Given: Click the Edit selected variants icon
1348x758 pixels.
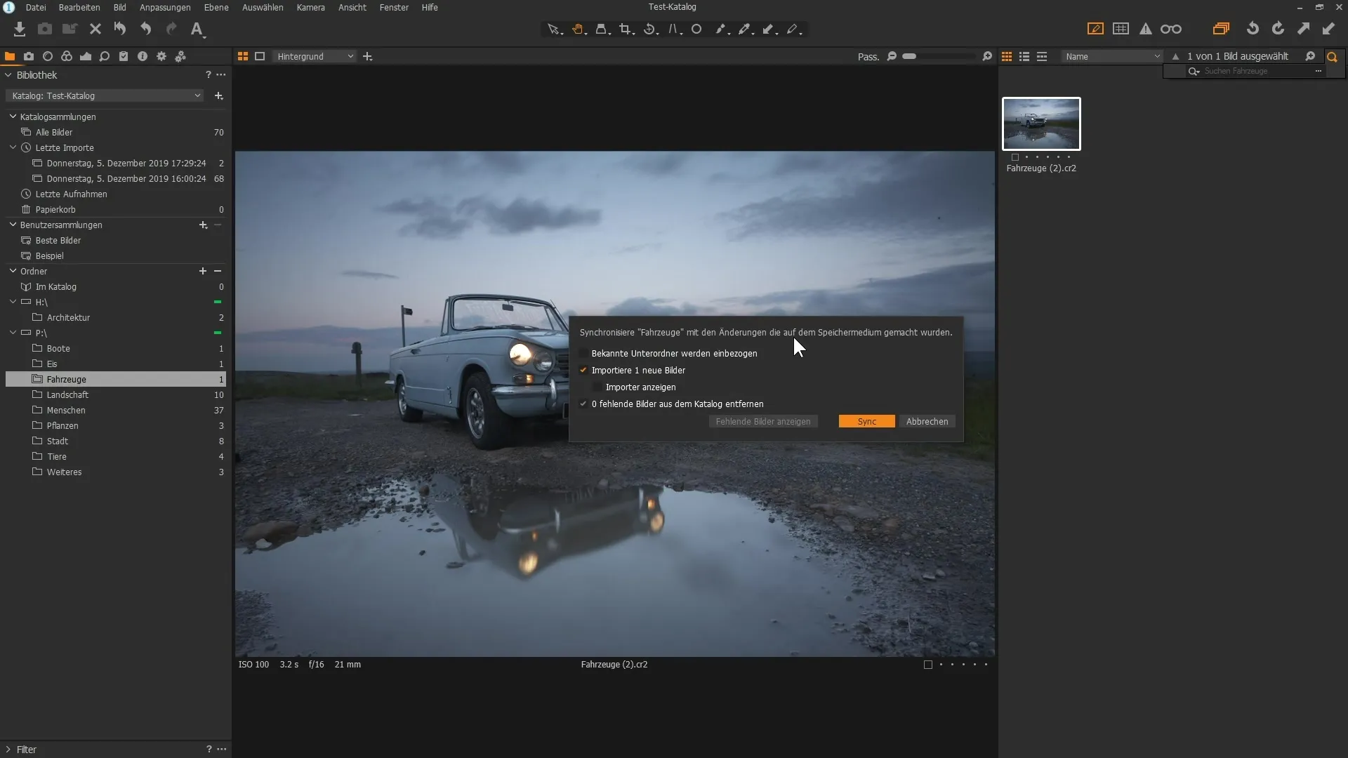Looking at the screenshot, I should [1222, 29].
